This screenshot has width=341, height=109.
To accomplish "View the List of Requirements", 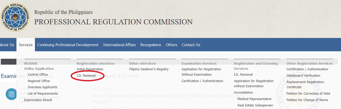I will tap(43, 94).
